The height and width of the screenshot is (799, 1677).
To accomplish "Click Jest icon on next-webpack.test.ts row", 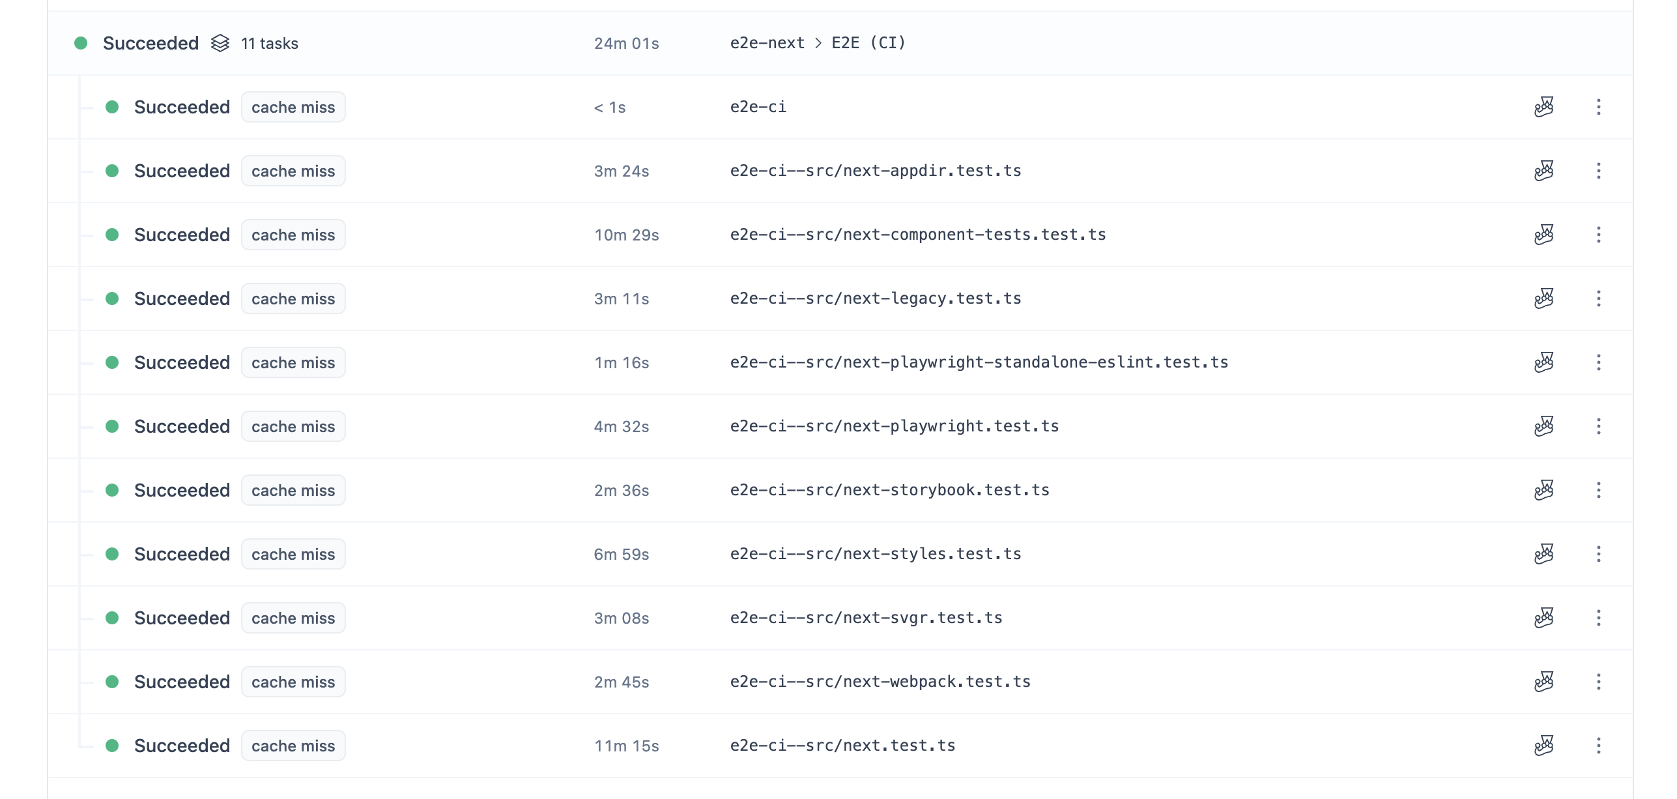I will (1543, 682).
